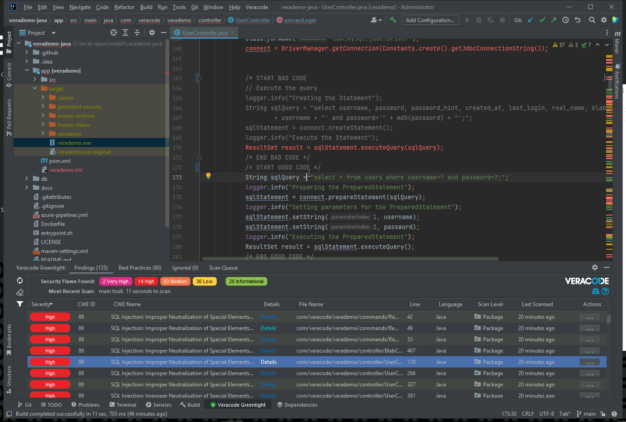
Task: Open the Problems tool window tab
Action: coord(85,405)
